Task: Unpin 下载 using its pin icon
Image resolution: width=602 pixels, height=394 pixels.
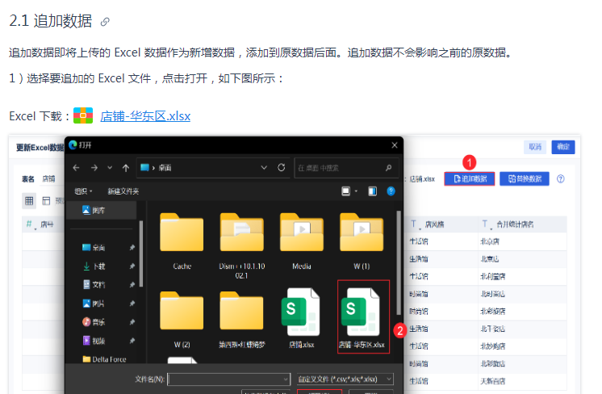Action: (132, 266)
